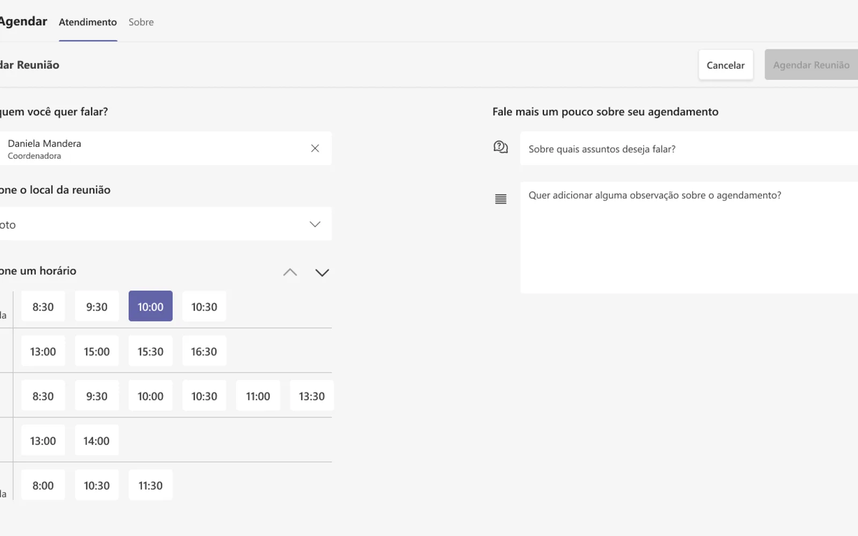The image size is (858, 536).
Task: Pick 9:30 in the third row
Action: [97, 396]
